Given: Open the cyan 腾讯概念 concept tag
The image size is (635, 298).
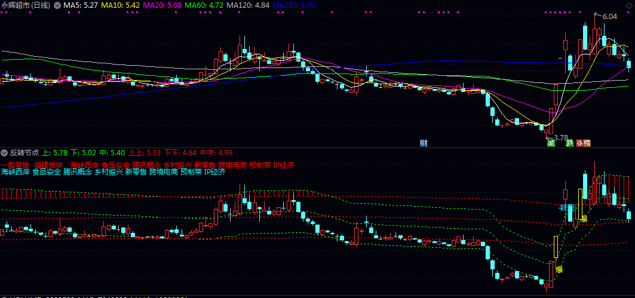Looking at the screenshot, I should 78,173.
